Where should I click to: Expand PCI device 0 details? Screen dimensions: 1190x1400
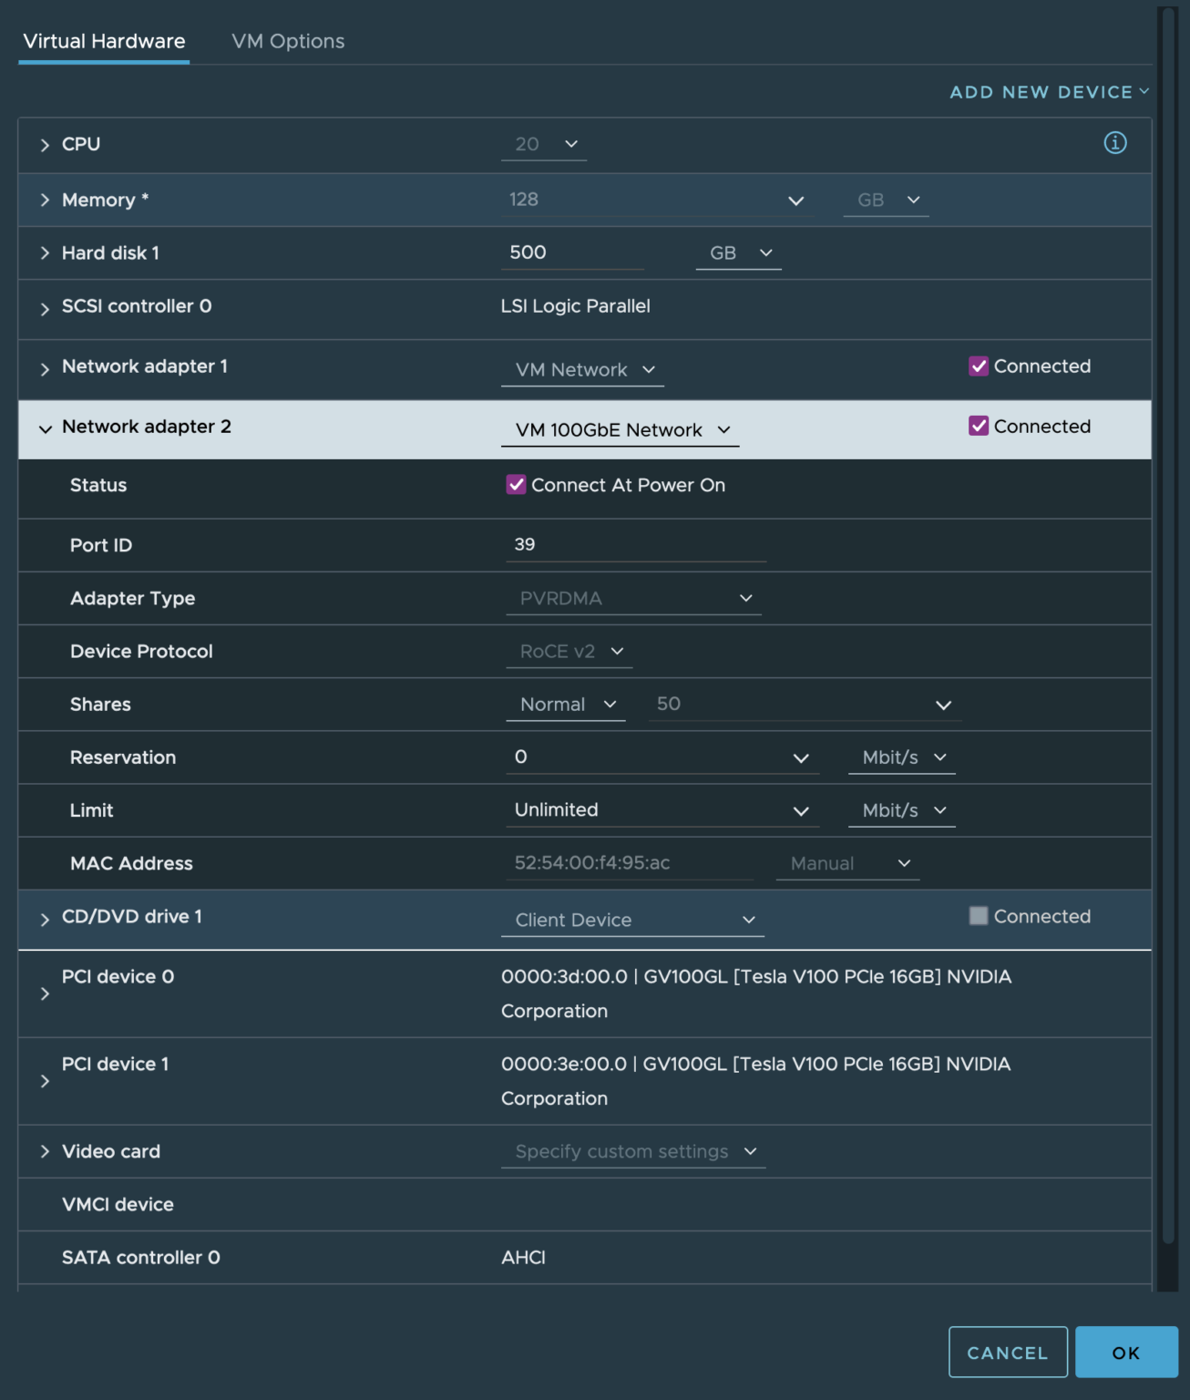tap(43, 994)
